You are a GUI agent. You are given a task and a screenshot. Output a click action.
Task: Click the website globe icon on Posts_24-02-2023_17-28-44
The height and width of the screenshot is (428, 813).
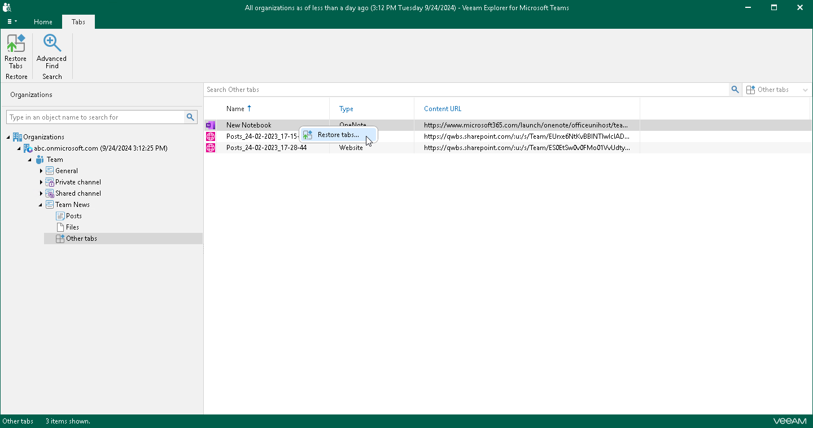211,148
